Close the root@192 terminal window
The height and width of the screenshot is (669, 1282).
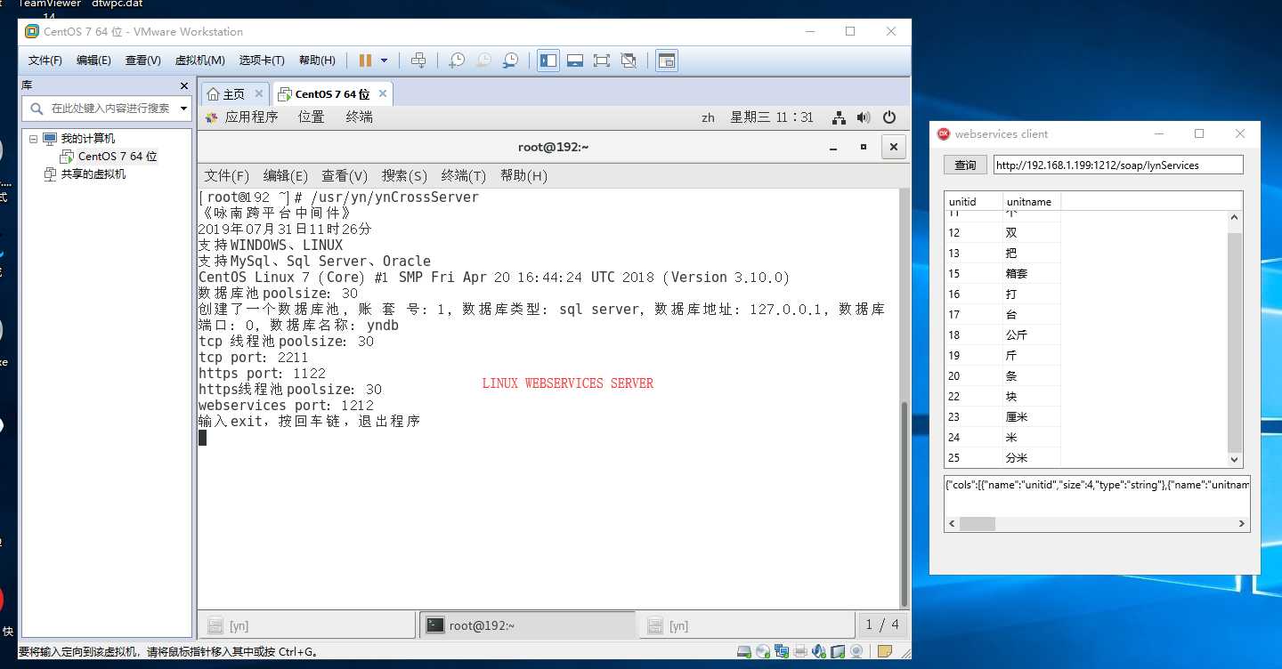894,147
